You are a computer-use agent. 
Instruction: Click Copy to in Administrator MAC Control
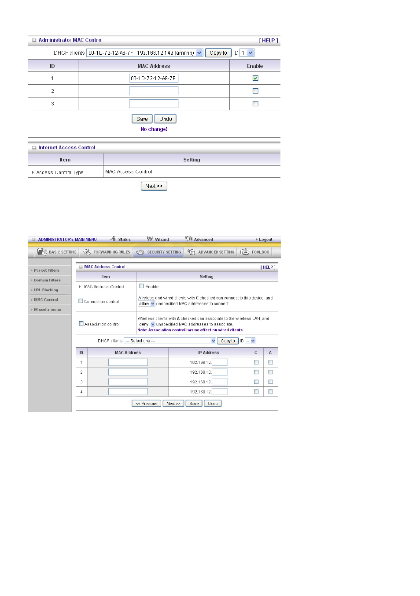218,53
